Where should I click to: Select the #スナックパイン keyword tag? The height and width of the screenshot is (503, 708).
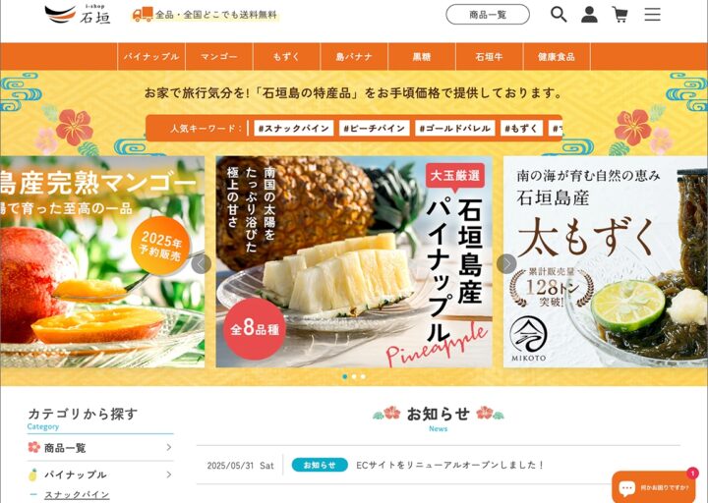click(293, 128)
